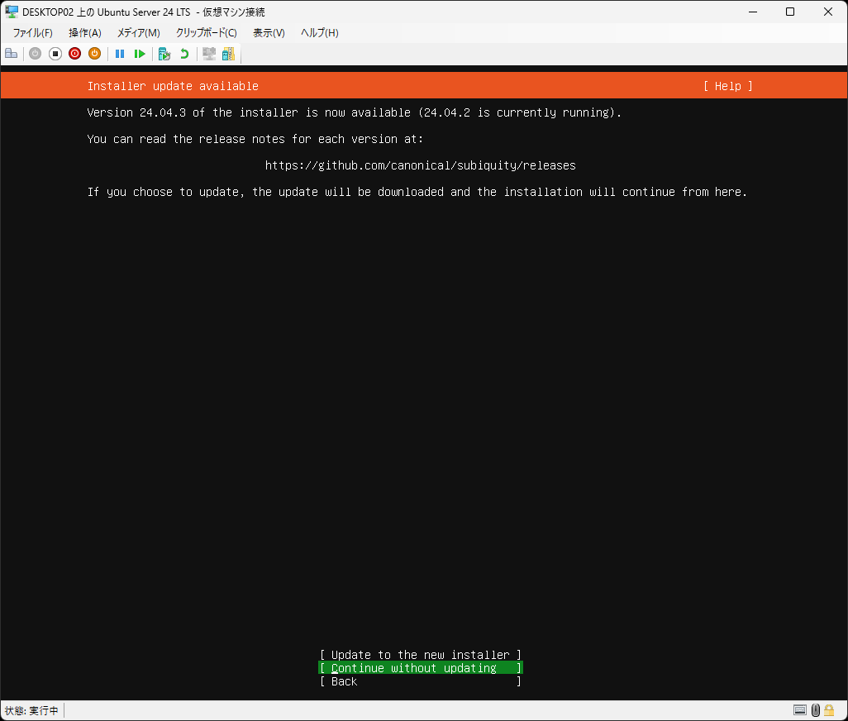848x721 pixels.
Task: Go Back in the installer
Action: (420, 681)
